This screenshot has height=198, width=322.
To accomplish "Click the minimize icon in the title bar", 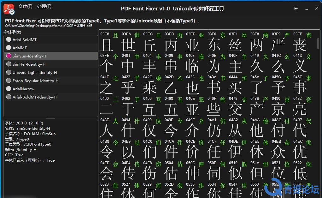I will click(306, 9).
